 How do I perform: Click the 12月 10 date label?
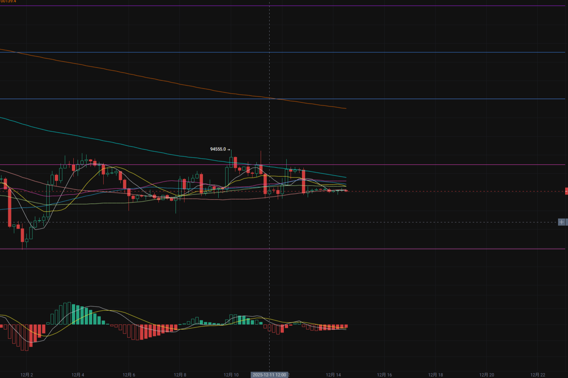(231, 375)
